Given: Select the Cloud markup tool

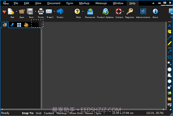Looking at the screenshot, I should (170, 81).
